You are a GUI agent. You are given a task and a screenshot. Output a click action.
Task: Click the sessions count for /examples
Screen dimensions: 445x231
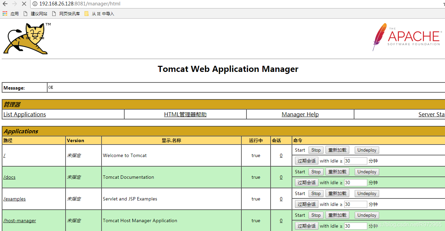(281, 199)
